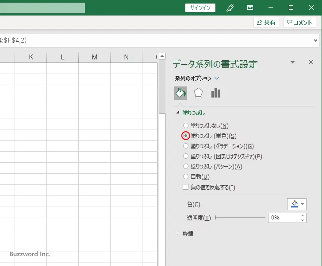Select 塗りつぶしなし(N) radio option

186,125
